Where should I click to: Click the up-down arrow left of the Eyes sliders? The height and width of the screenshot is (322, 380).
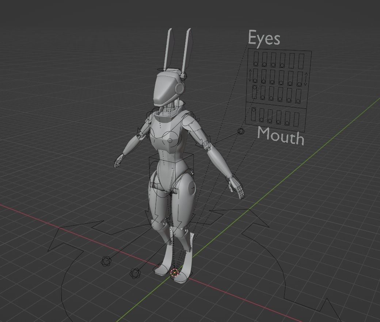(251, 75)
